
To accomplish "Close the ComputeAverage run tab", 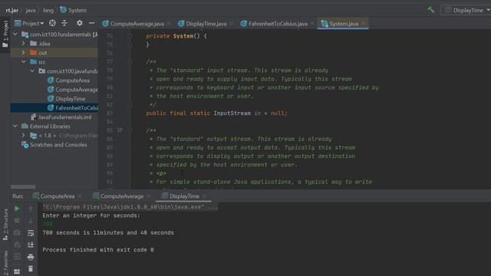I will [148, 196].
